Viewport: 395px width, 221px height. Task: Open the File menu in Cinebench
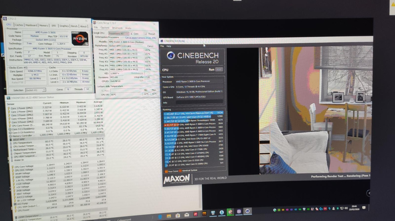(x=162, y=46)
